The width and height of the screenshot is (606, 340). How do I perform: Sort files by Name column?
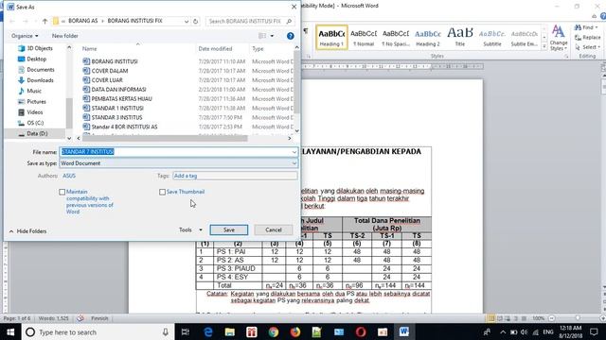(x=90, y=49)
